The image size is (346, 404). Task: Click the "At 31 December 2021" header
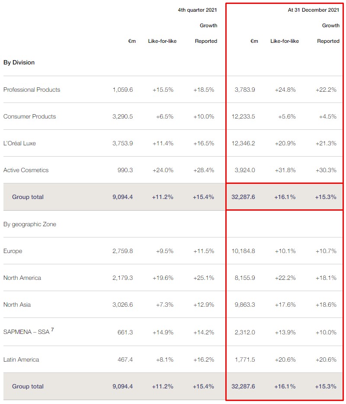314,10
